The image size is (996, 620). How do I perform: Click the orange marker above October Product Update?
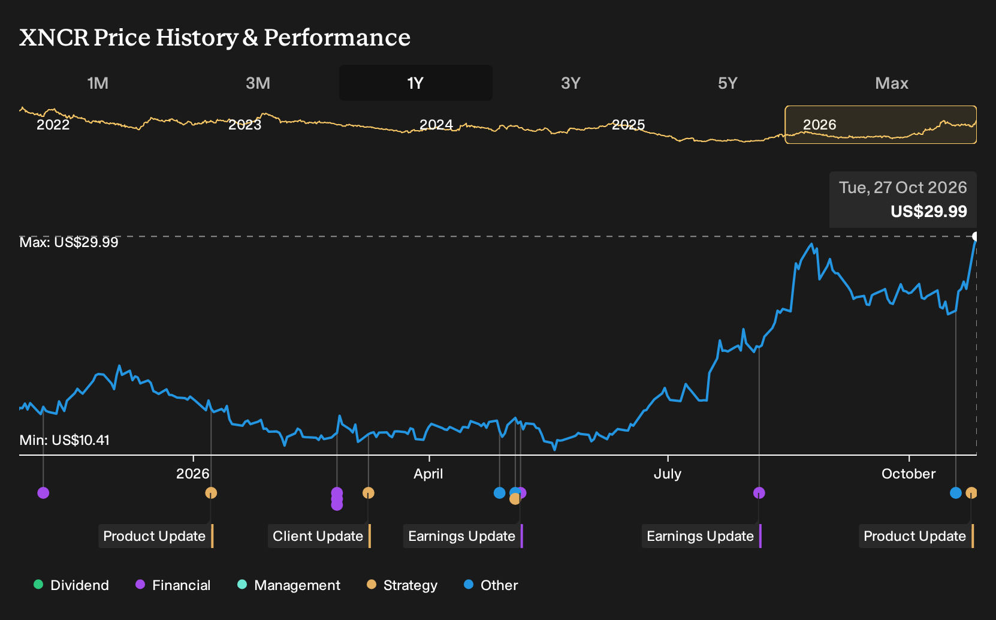pos(971,493)
